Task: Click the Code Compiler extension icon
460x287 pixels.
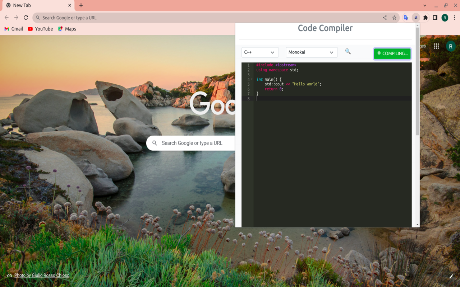Action: 416,18
